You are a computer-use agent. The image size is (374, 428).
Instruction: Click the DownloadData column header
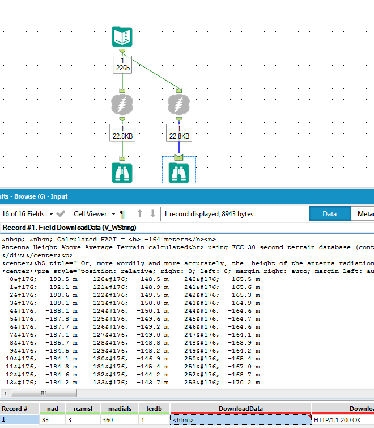240,409
